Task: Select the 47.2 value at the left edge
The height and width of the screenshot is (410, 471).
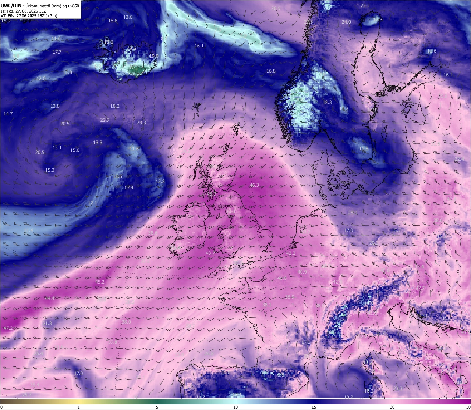Action: [8, 328]
